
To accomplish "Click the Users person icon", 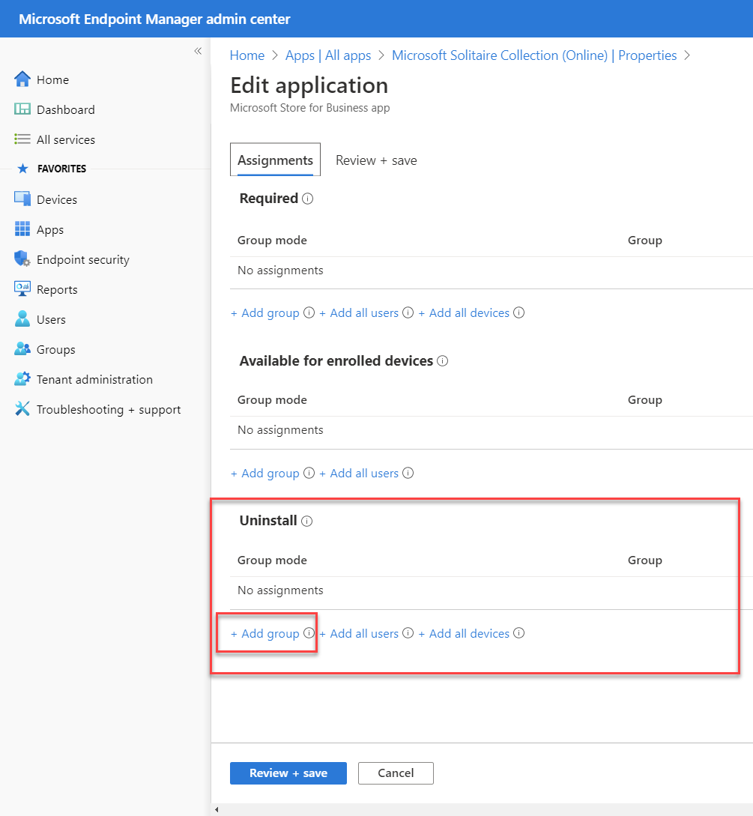I will point(22,318).
